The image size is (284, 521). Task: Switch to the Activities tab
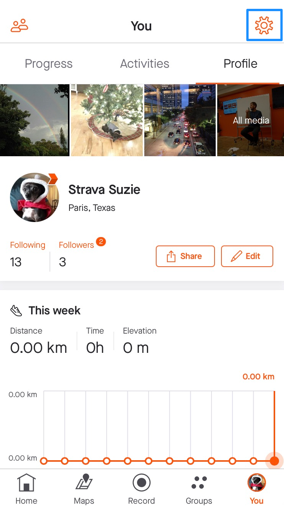[145, 64]
